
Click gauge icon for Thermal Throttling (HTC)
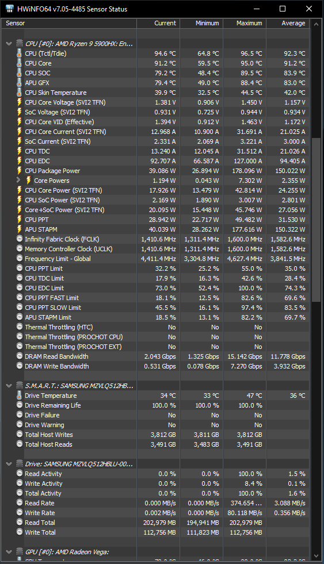point(20,327)
